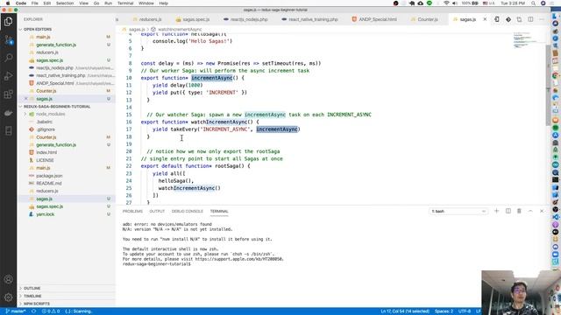561x315 pixels.
Task: Open the Explorer view in activity bar
Action: pyautogui.click(x=8, y=22)
